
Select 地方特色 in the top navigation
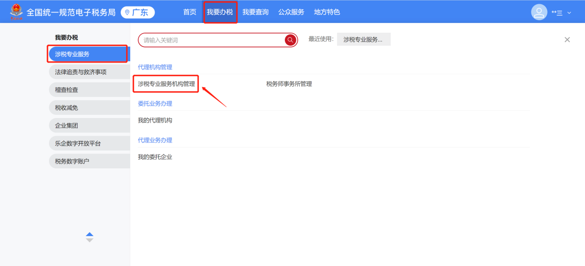[x=327, y=12]
